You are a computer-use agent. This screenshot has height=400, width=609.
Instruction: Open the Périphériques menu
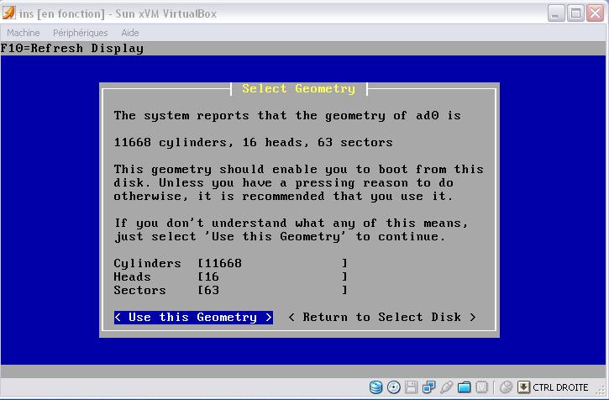(x=81, y=33)
